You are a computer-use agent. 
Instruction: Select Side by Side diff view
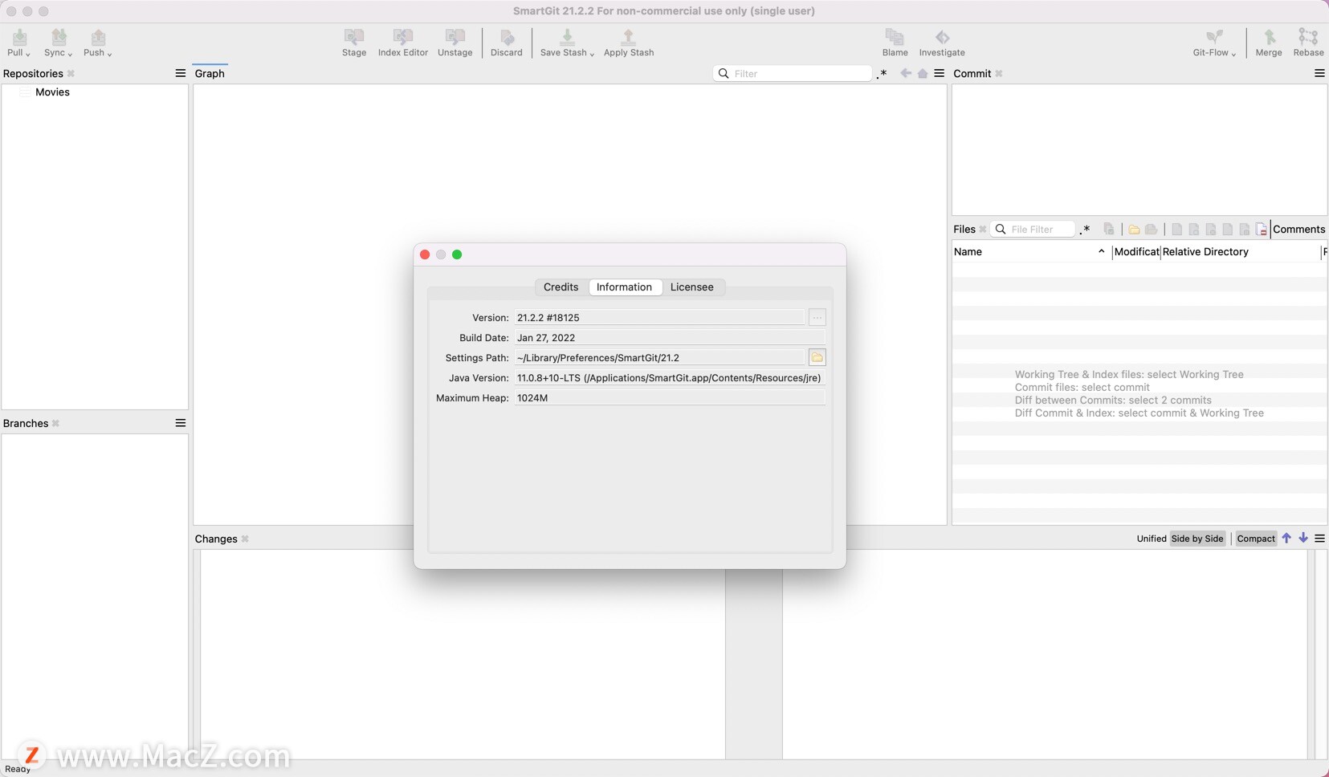1197,539
